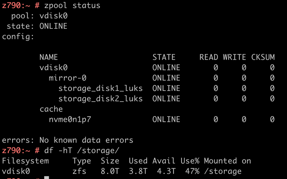The image size is (287, 179).
Task: Click the WRITE column header
Action: (x=234, y=57)
